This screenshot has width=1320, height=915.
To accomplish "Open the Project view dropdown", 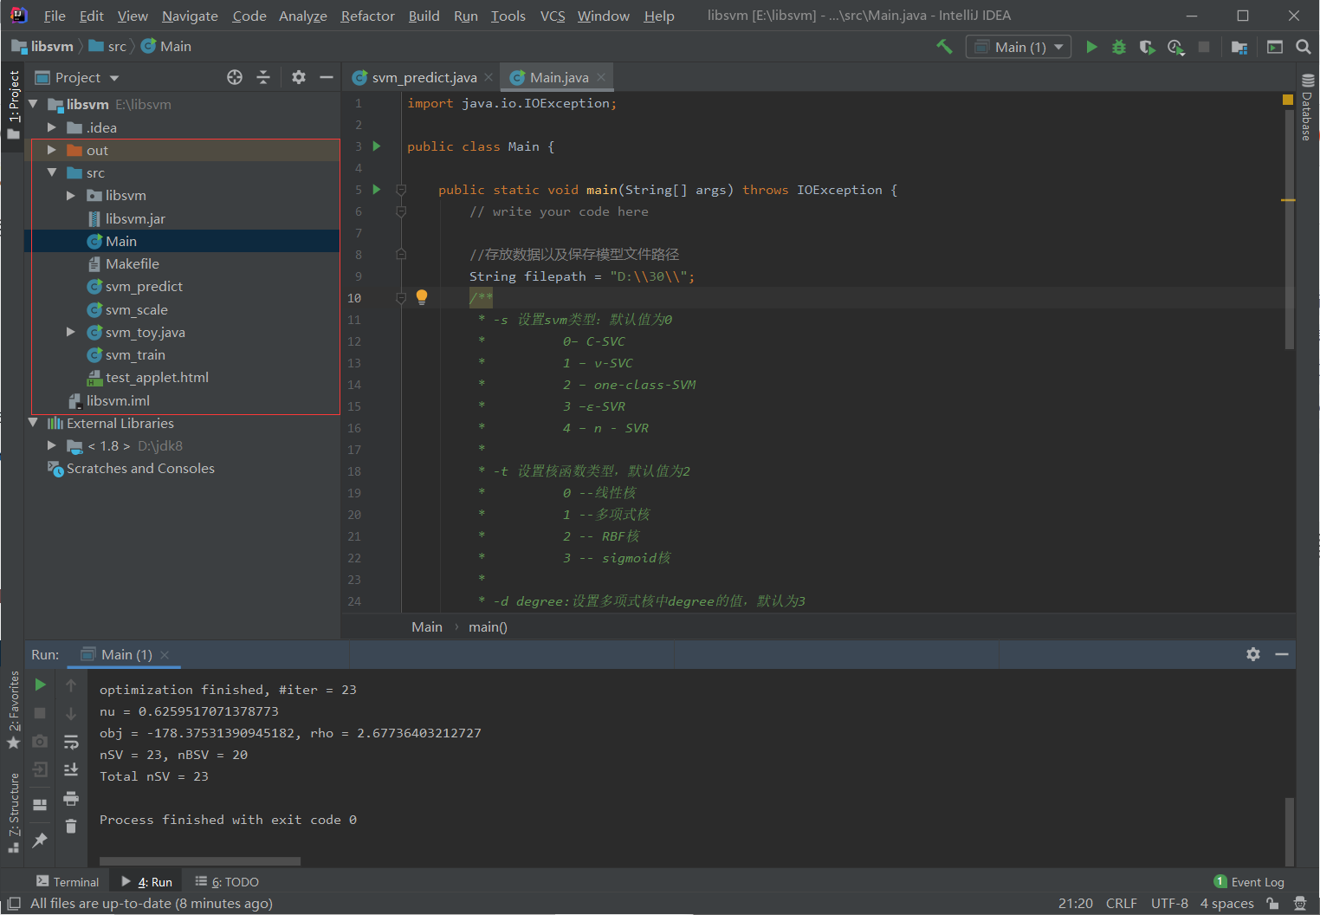I will coord(77,77).
